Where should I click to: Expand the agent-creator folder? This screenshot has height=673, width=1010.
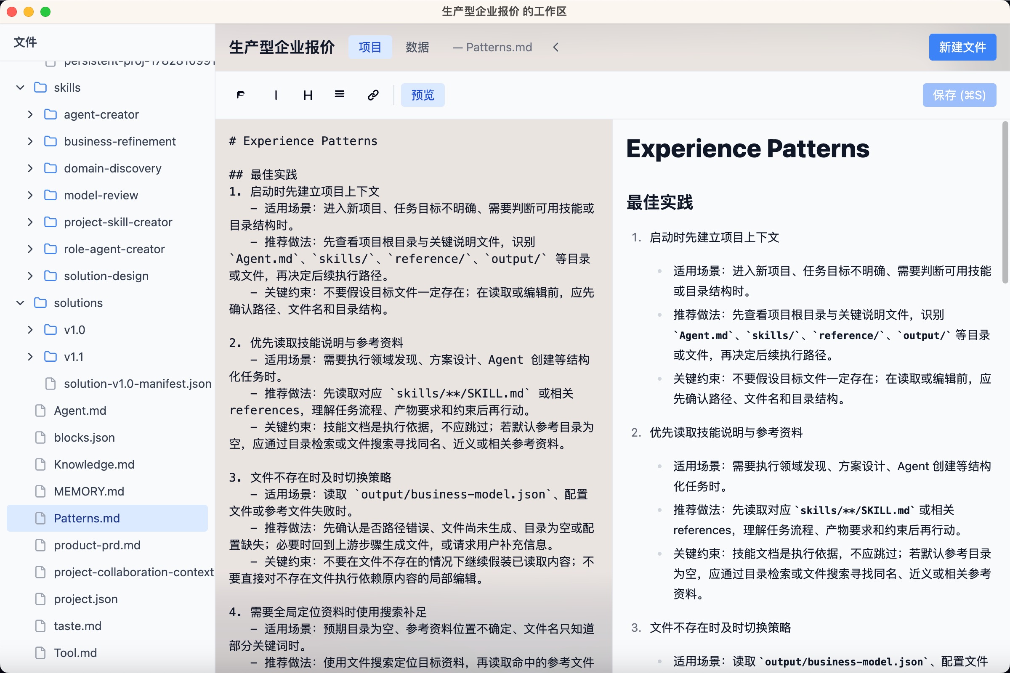(x=30, y=114)
